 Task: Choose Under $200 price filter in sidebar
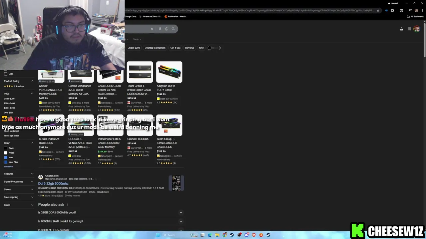coord(9,99)
